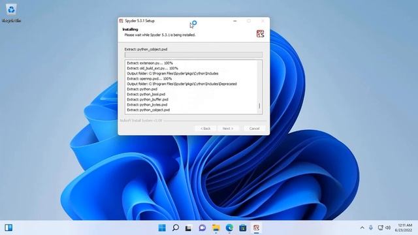Open the Windows Start menu
This screenshot has height=235, width=418.
tap(162, 228)
